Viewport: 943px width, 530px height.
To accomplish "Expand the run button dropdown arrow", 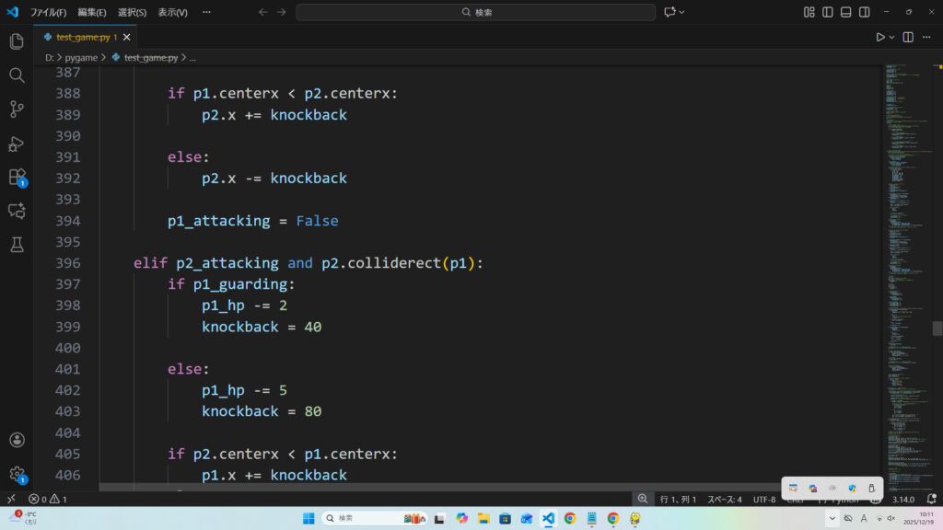I will pyautogui.click(x=892, y=38).
